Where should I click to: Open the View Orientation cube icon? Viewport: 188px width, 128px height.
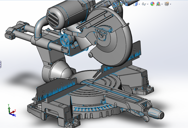point(127,4)
